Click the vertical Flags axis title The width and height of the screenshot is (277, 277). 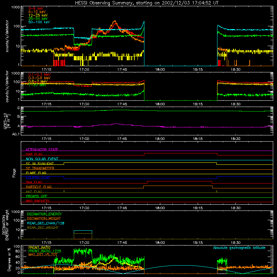click(14, 173)
